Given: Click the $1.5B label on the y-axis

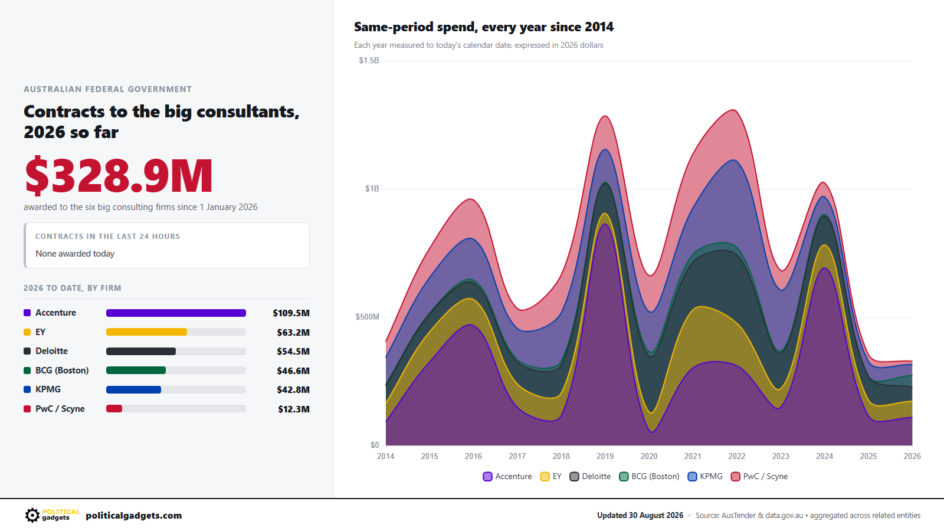Looking at the screenshot, I should coord(369,61).
